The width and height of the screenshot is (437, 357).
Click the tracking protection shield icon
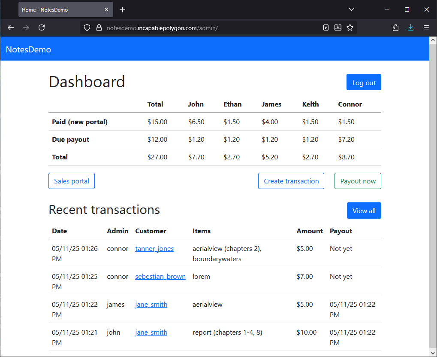(x=87, y=27)
